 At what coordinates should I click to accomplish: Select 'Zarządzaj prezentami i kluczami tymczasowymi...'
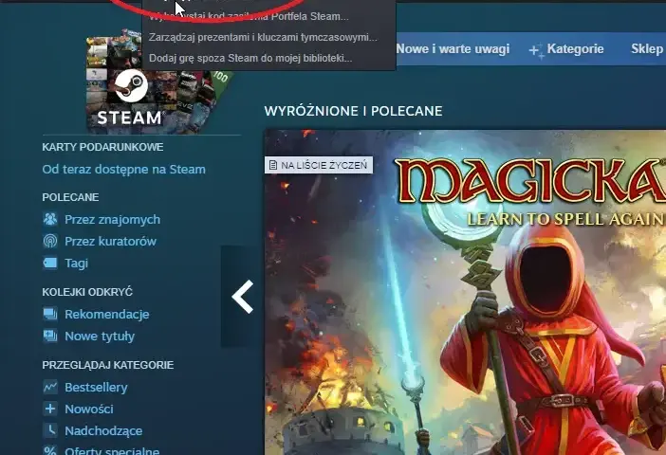263,37
